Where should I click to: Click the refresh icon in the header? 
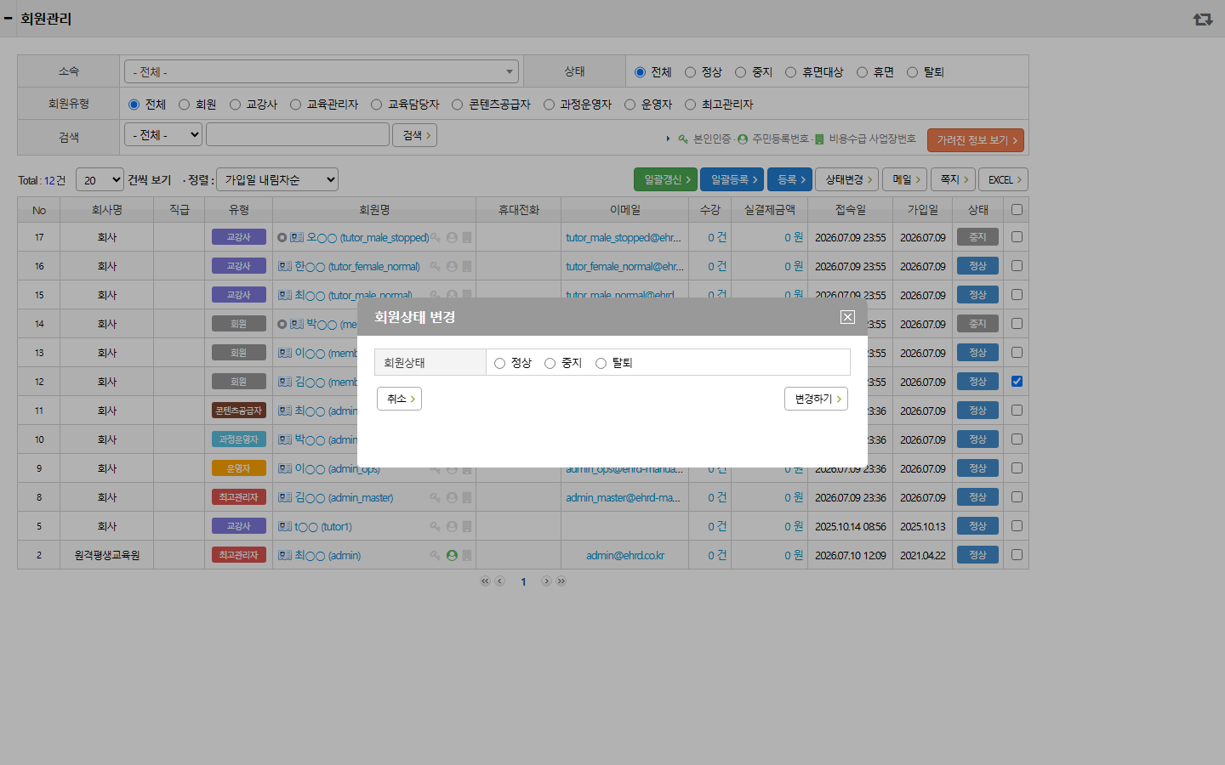click(x=1203, y=19)
